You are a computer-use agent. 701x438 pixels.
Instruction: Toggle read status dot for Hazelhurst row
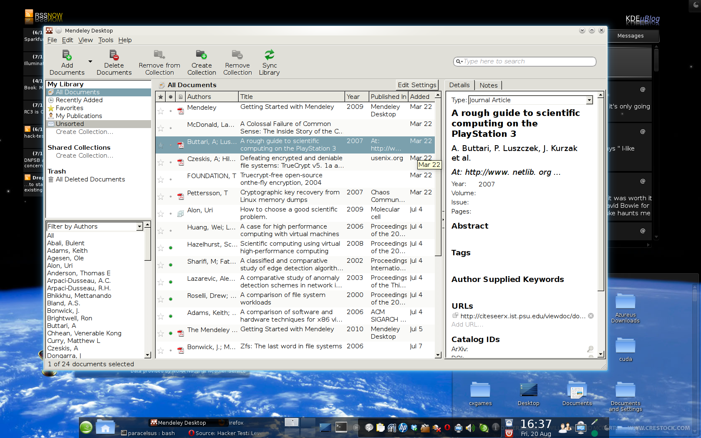coord(171,248)
